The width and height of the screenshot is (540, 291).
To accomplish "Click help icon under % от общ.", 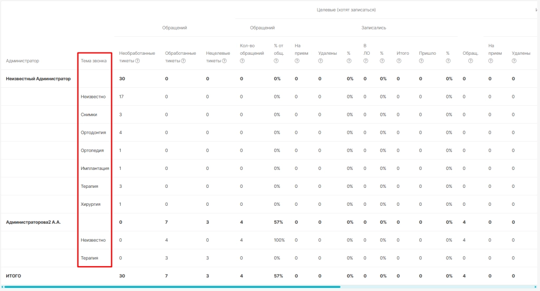I will 276,61.
